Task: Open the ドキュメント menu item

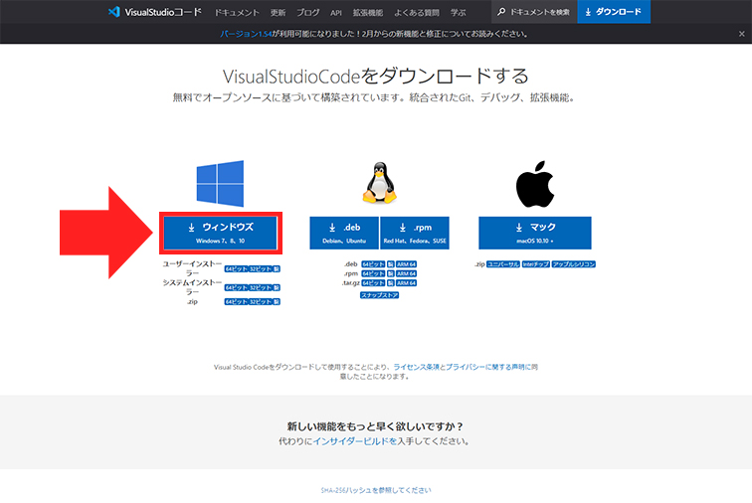Action: pos(237,13)
